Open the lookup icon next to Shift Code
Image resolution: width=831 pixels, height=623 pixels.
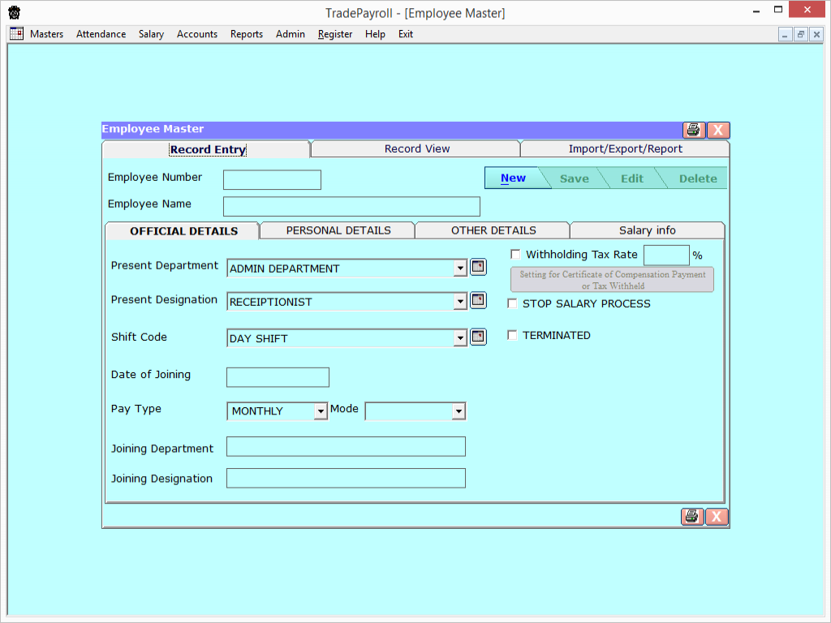tap(478, 337)
